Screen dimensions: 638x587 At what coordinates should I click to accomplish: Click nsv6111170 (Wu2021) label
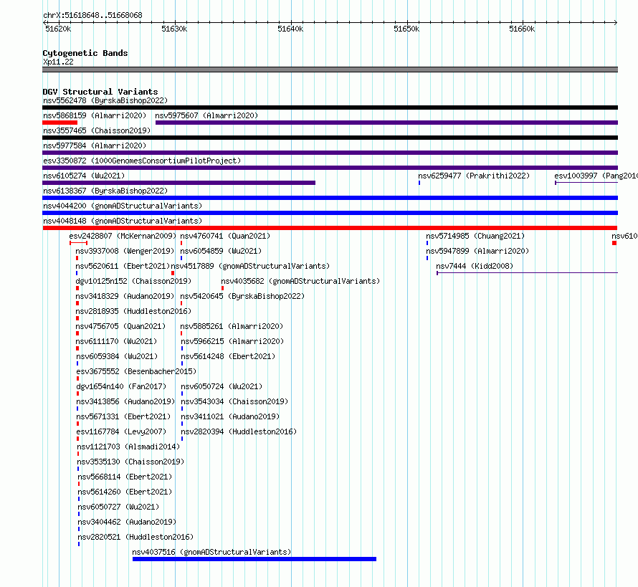pyautogui.click(x=116, y=341)
